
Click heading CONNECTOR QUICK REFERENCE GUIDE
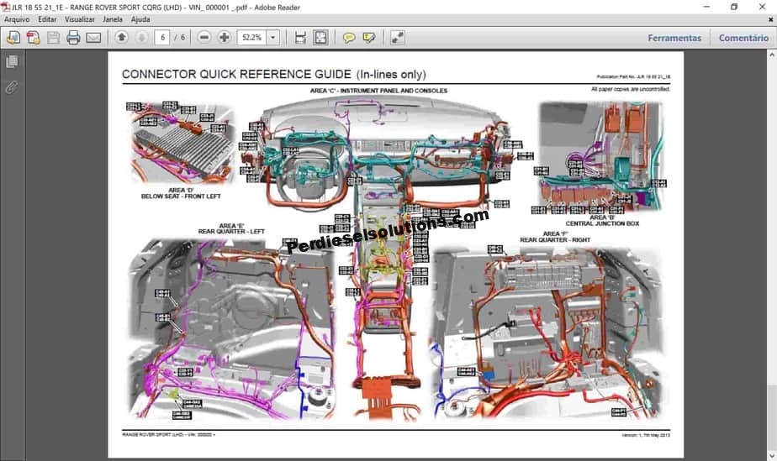pos(236,74)
